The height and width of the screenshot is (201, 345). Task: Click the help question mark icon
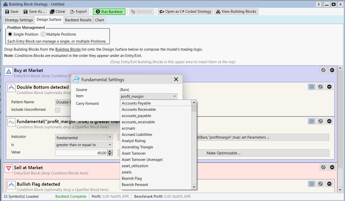click(318, 5)
